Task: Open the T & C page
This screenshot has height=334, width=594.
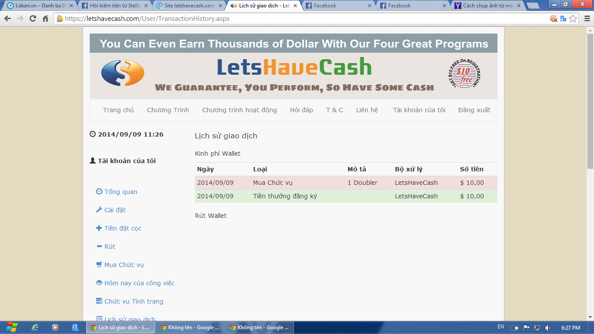Action: 335,110
